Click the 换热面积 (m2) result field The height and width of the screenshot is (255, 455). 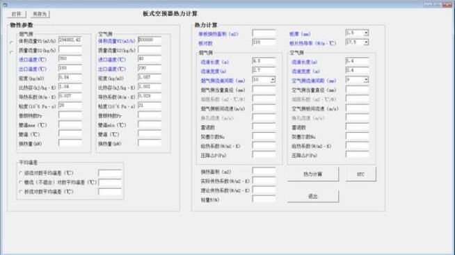(264, 171)
